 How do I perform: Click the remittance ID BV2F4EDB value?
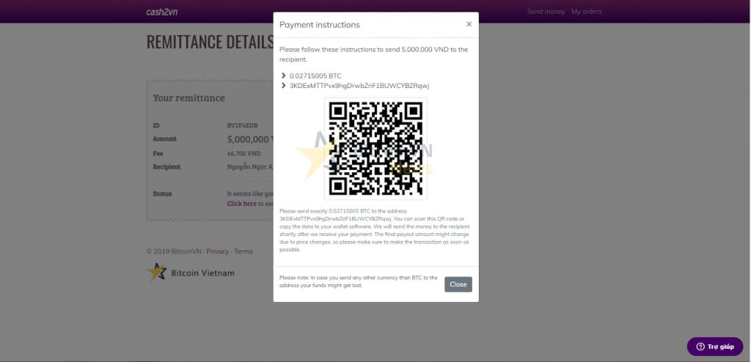pos(242,125)
